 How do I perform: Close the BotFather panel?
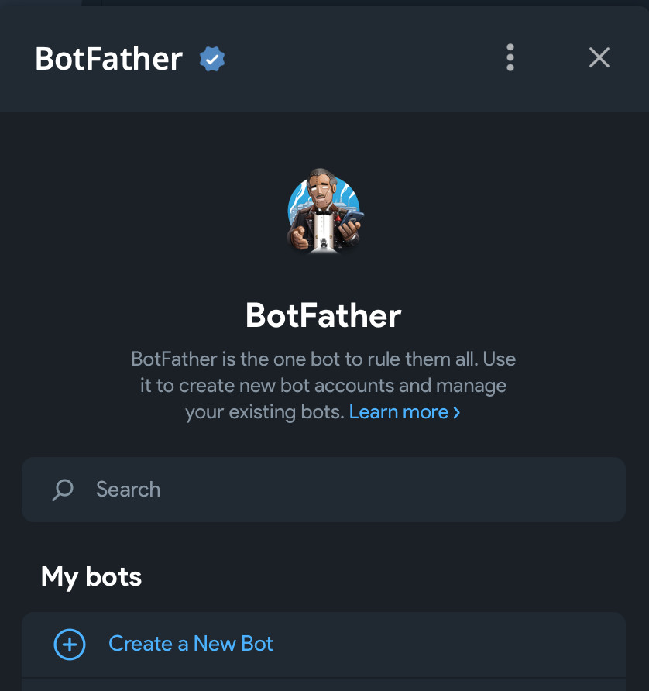pyautogui.click(x=599, y=57)
